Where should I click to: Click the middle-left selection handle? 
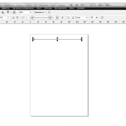[x=33, y=39]
